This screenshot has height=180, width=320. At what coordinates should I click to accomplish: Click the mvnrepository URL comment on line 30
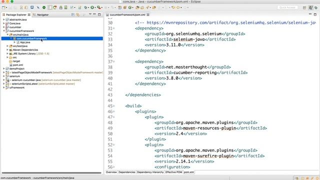225,22
